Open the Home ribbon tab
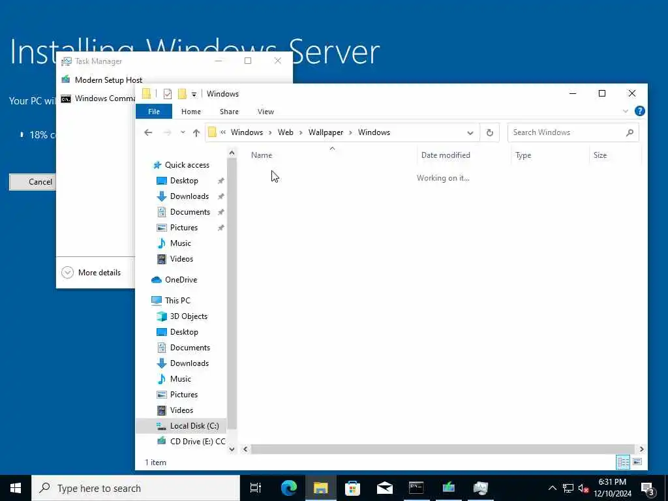This screenshot has width=668, height=501. pyautogui.click(x=191, y=112)
